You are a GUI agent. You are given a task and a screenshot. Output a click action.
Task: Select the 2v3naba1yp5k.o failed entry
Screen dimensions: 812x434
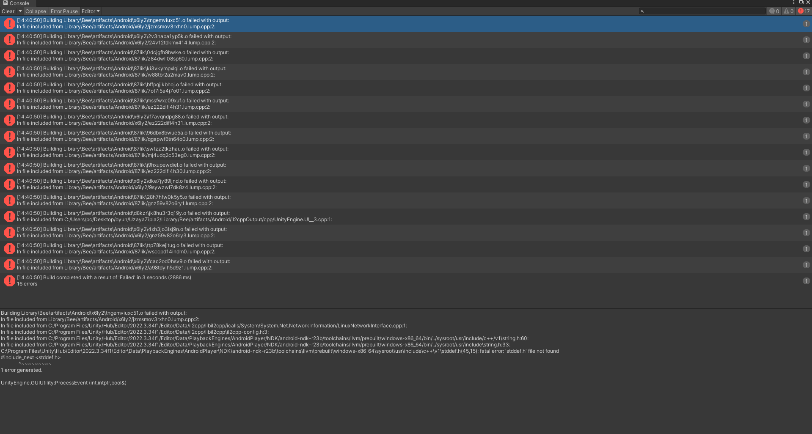coord(406,40)
